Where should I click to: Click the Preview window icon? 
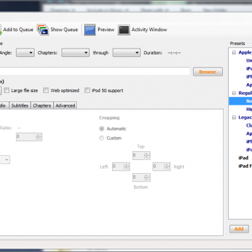tap(90, 30)
